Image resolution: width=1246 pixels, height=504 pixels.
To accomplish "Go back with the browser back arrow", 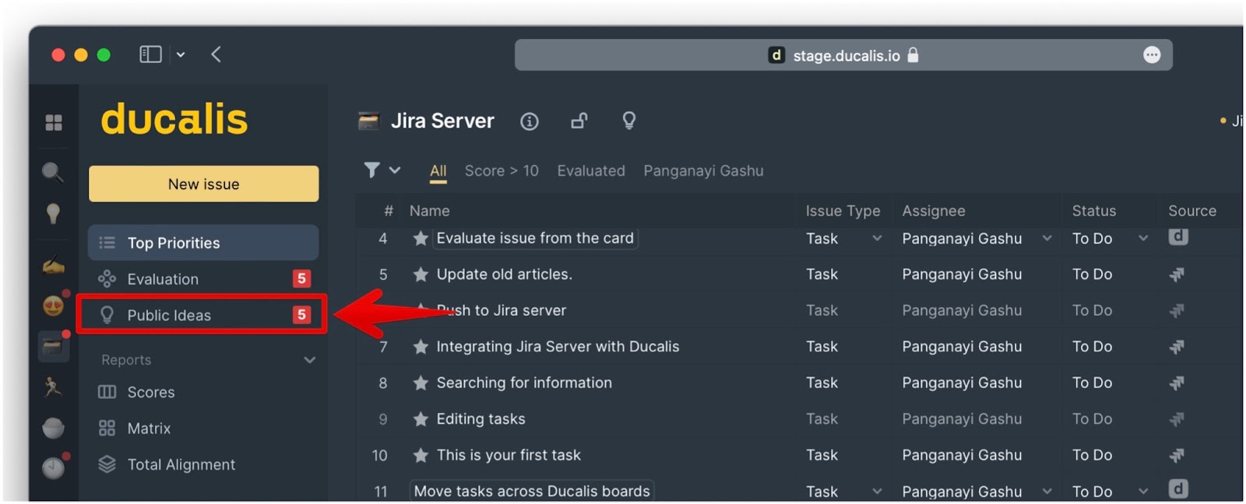I will (x=216, y=54).
